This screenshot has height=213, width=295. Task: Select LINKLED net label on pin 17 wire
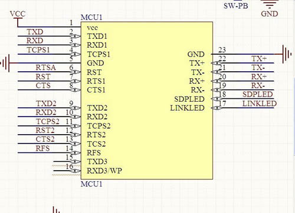click(x=259, y=104)
